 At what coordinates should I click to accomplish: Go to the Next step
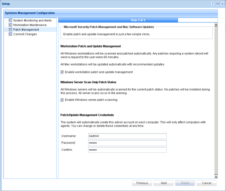click(164, 183)
